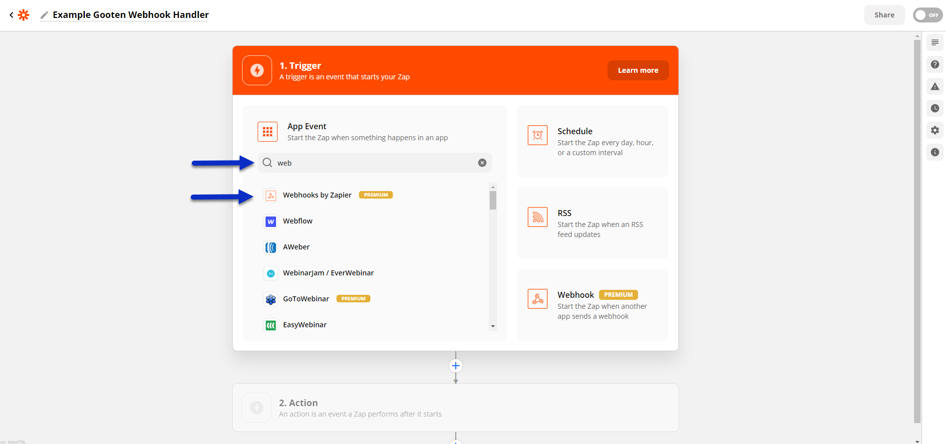The image size is (946, 444).
Task: Open the 2. Action step
Action: 455,408
